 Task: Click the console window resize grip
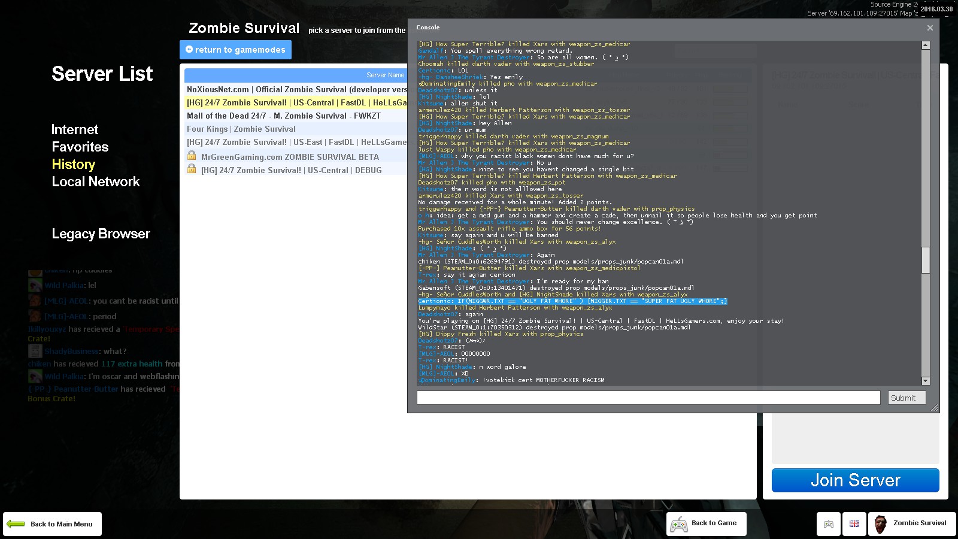click(x=935, y=408)
